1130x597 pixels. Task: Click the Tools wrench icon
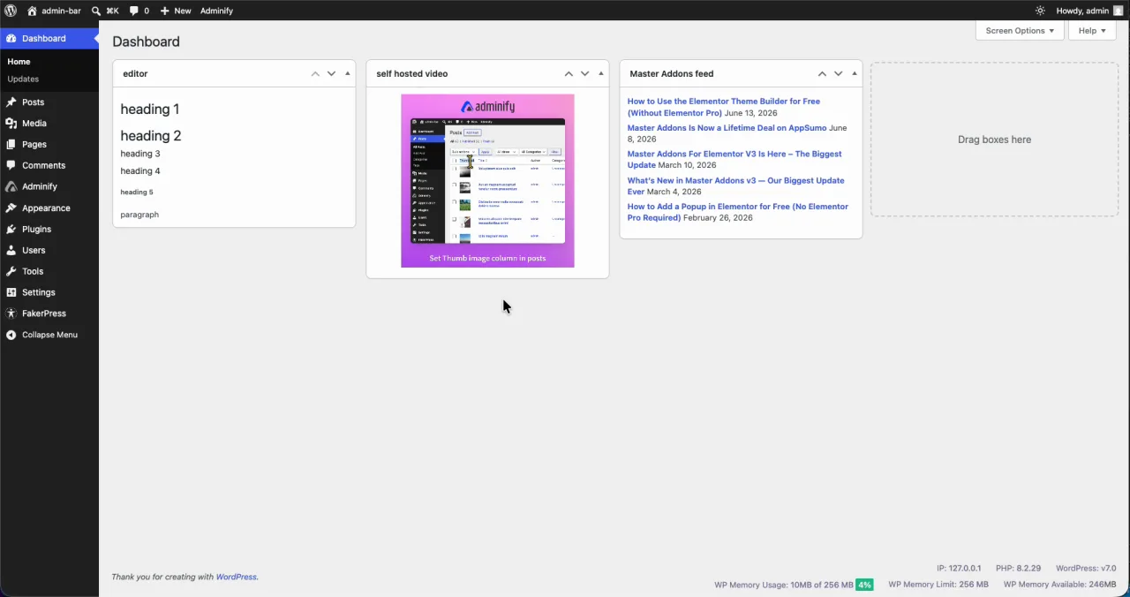(11, 271)
